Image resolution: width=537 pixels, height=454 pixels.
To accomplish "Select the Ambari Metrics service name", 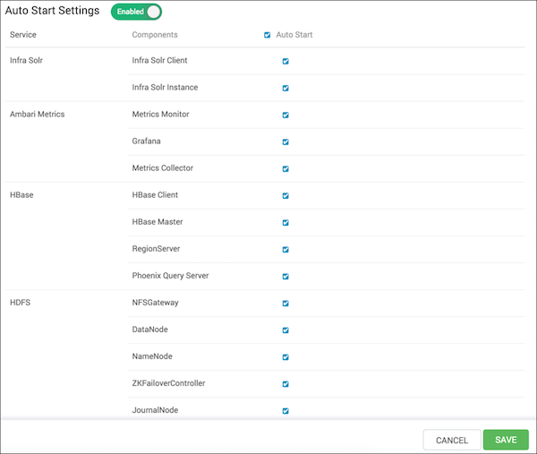I will (37, 114).
